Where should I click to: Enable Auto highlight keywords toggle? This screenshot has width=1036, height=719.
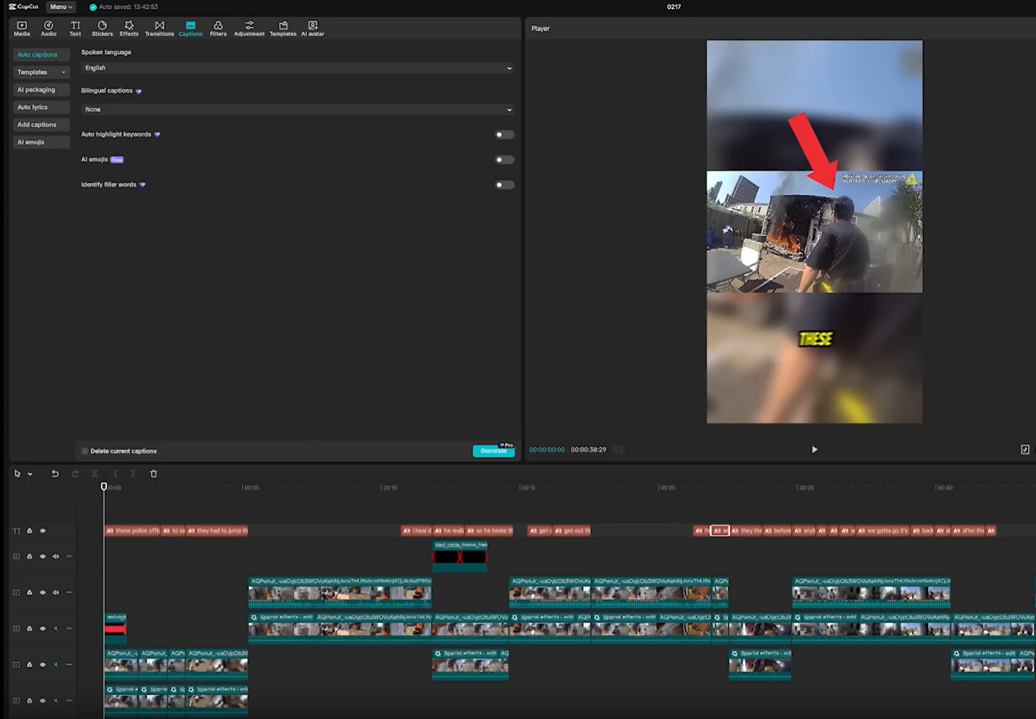[x=504, y=135]
